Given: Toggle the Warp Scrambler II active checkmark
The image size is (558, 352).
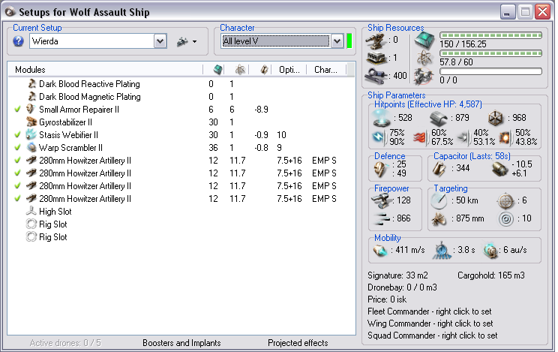Looking at the screenshot, I should point(17,148).
